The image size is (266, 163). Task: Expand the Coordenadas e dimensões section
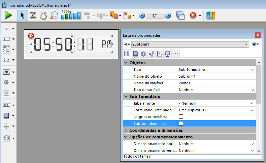pos(126,130)
